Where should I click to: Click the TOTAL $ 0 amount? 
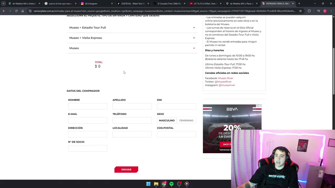[98, 66]
